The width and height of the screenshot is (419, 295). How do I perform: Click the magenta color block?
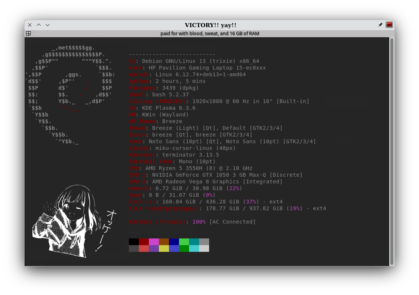pos(154,242)
